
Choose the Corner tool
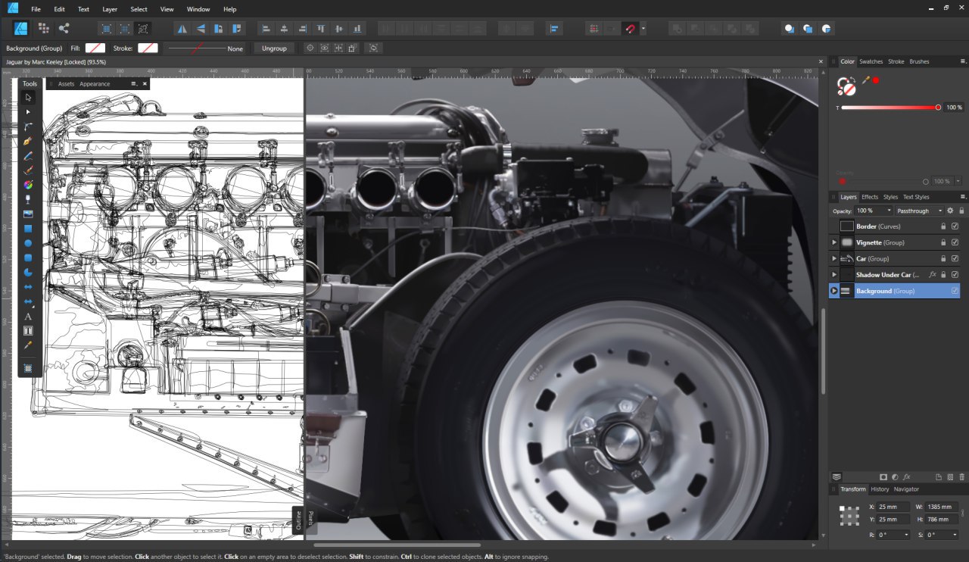coord(28,126)
